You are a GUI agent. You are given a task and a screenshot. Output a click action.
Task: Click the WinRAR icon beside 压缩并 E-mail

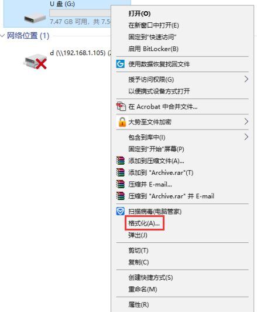121,184
